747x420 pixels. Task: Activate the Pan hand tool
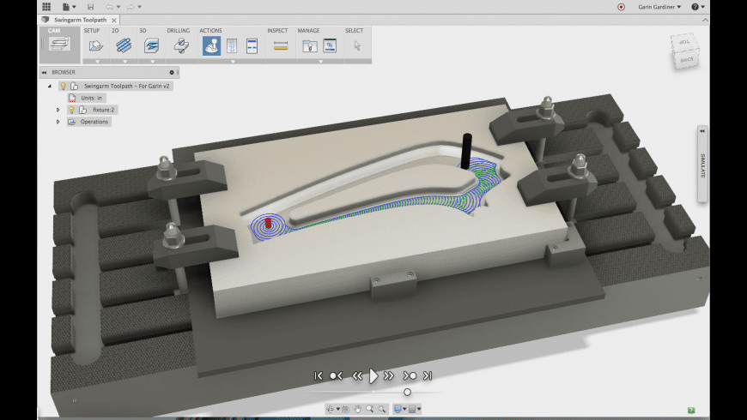click(356, 410)
